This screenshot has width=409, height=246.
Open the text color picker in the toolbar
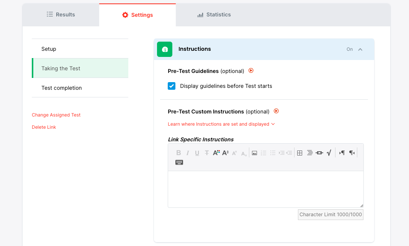tap(216, 153)
